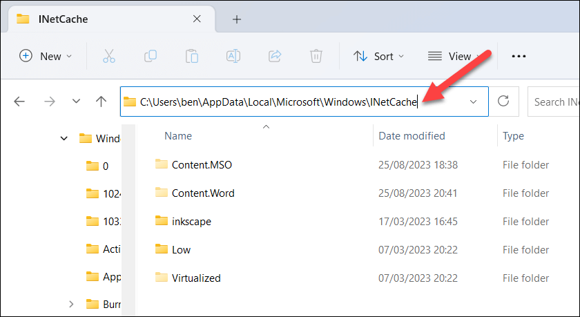Click the Paste clipboard icon
The height and width of the screenshot is (317, 580).
click(x=192, y=56)
